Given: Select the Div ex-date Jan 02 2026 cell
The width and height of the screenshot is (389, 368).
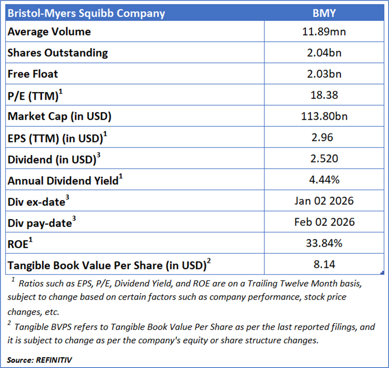Looking at the screenshot, I should coord(324,201).
